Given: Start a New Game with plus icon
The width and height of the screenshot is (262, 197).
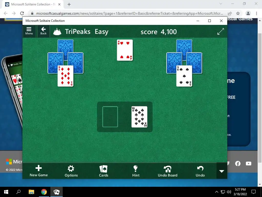Looking at the screenshot, I should tap(39, 171).
